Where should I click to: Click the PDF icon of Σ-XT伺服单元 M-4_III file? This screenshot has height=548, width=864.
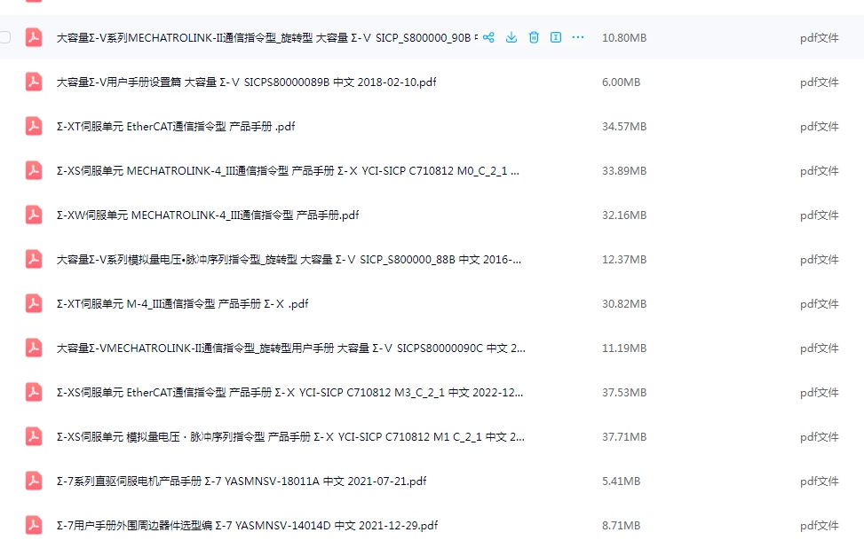pos(34,304)
